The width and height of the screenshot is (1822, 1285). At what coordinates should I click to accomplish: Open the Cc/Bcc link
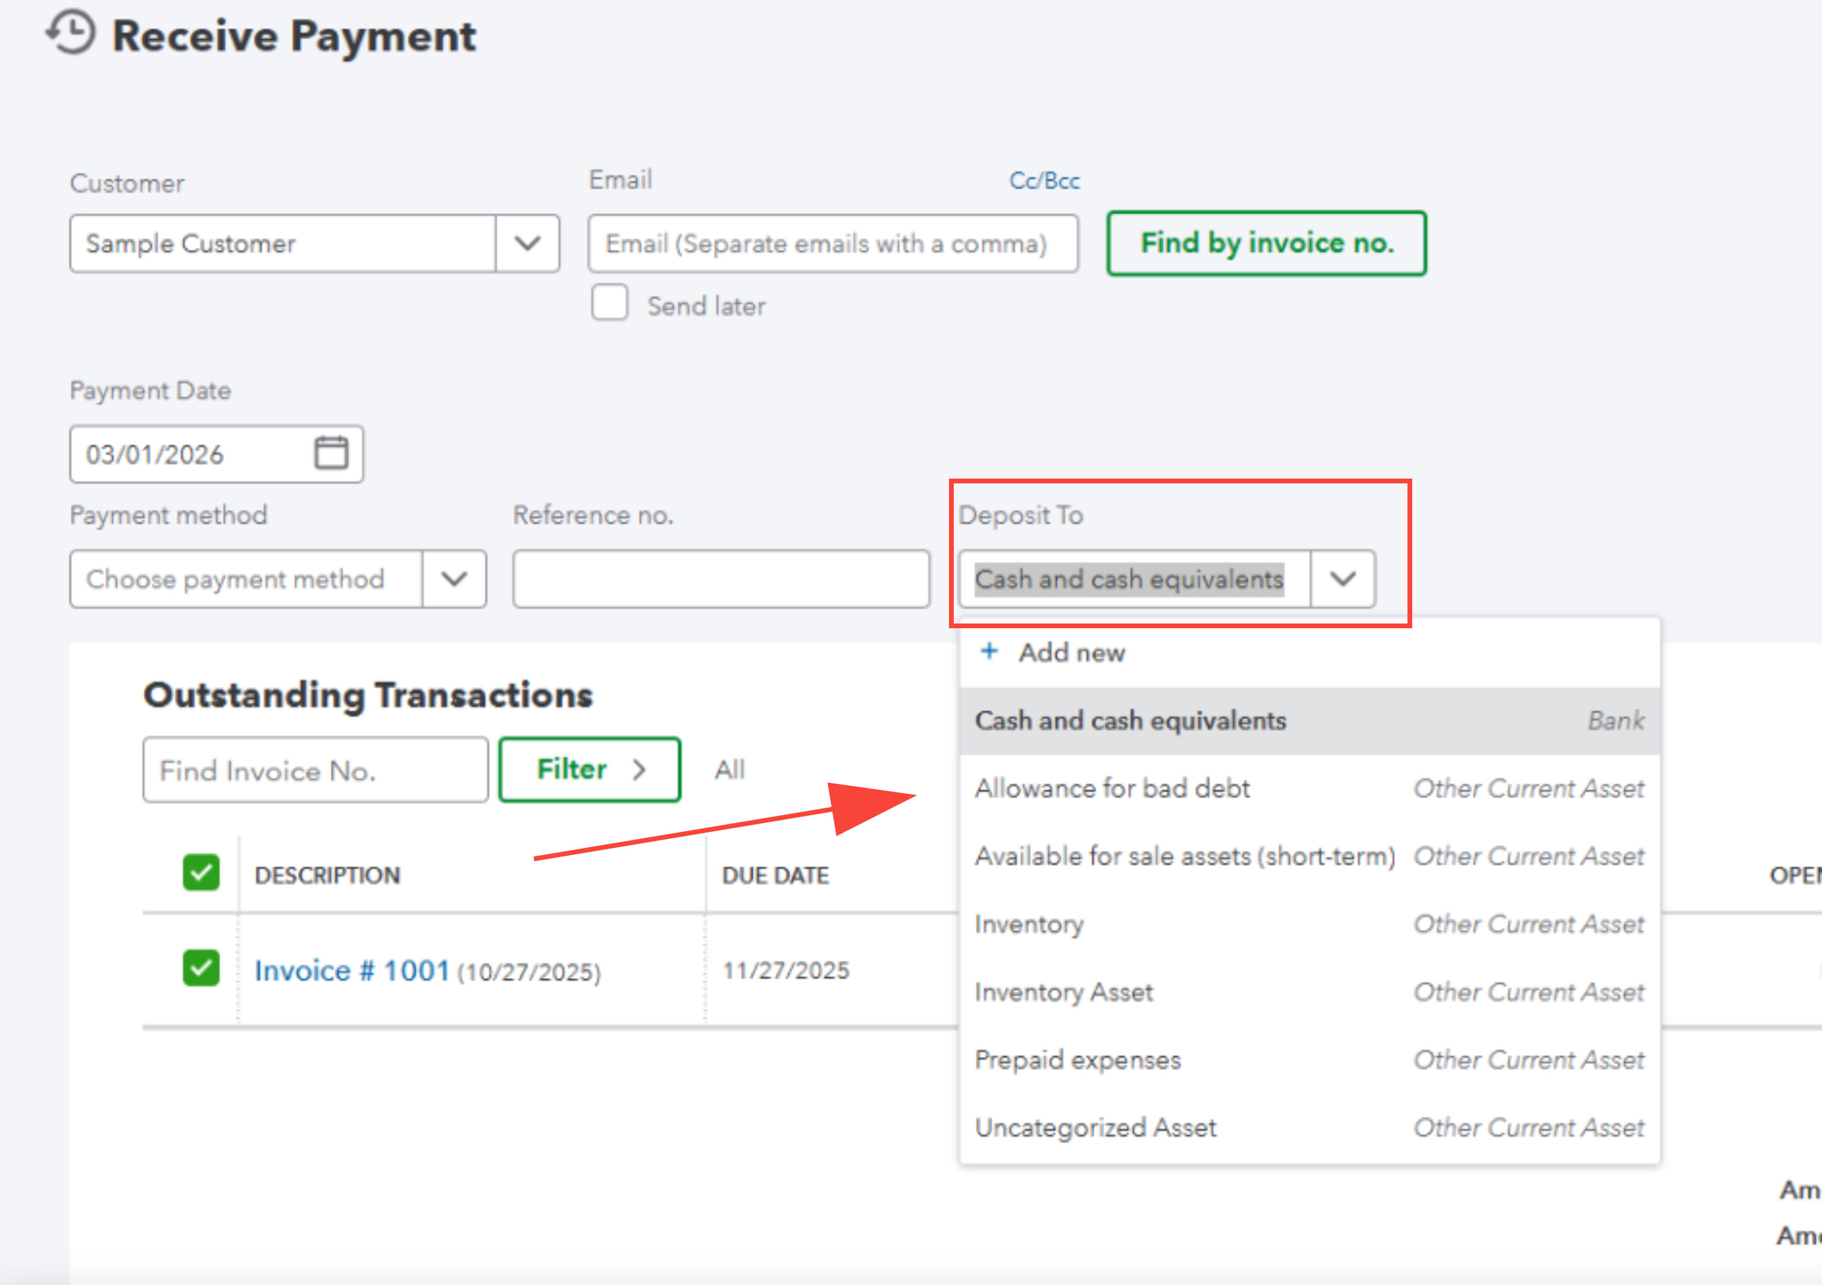(1044, 181)
